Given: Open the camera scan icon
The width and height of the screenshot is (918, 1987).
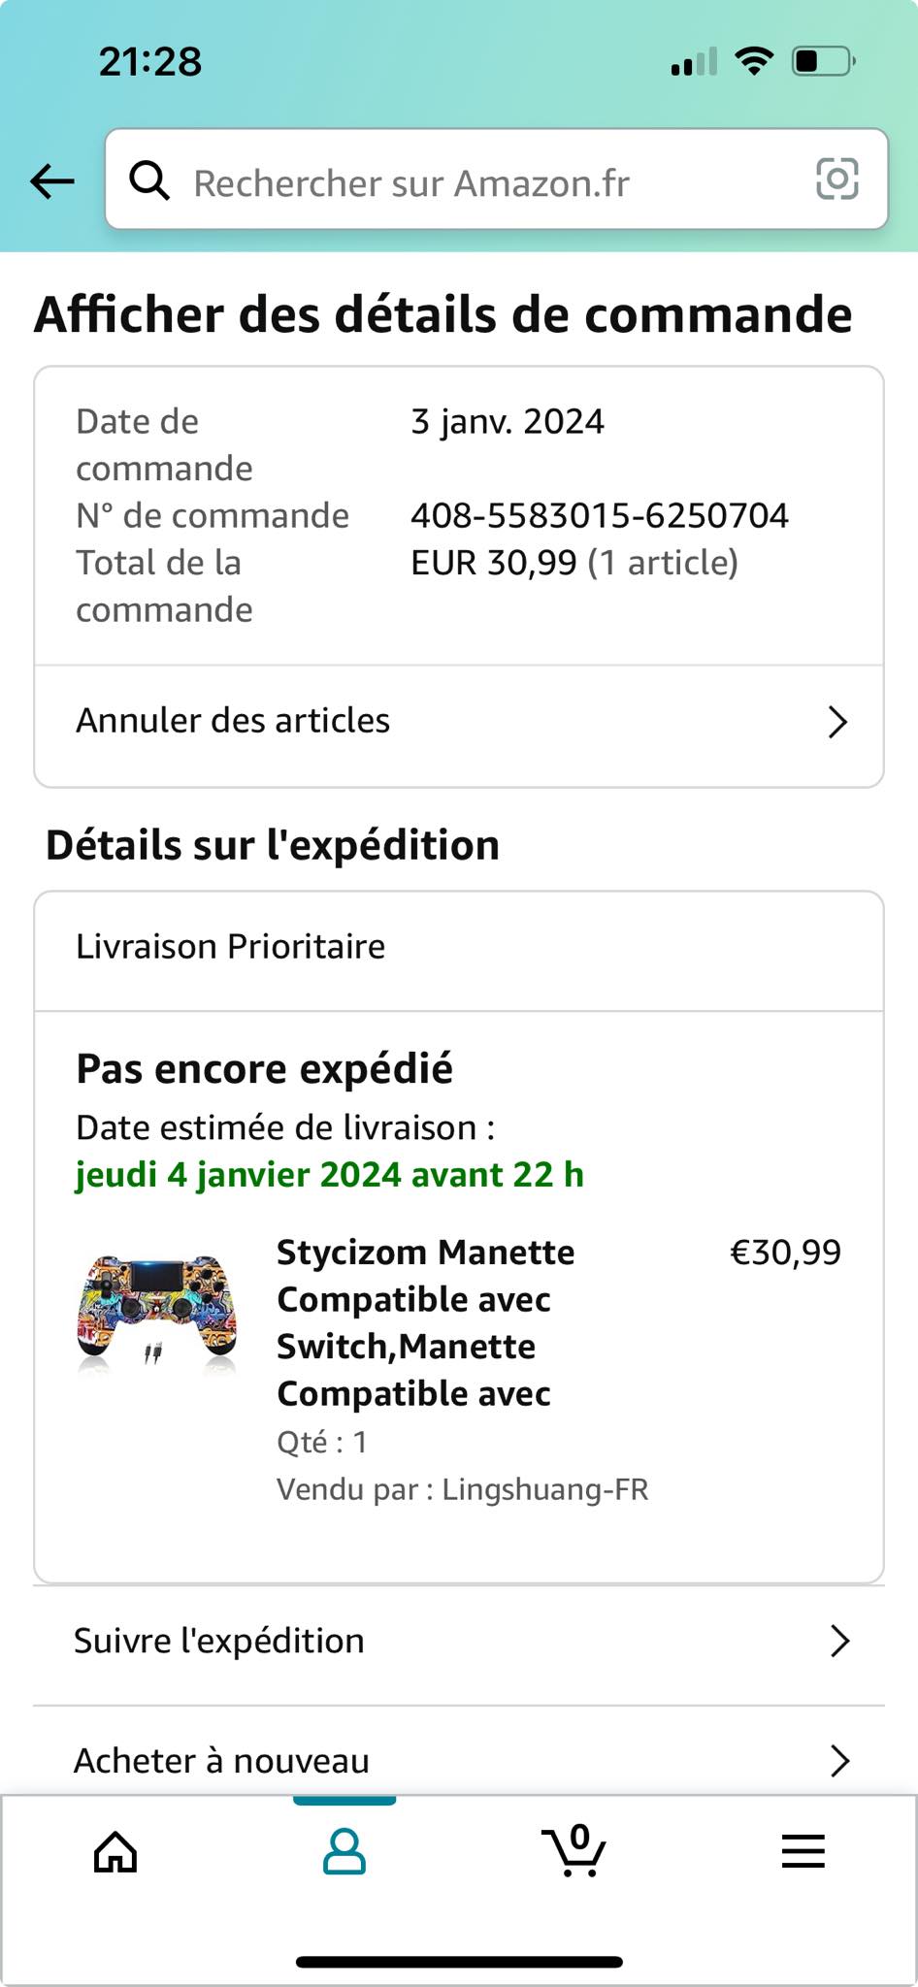Looking at the screenshot, I should coord(836,179).
